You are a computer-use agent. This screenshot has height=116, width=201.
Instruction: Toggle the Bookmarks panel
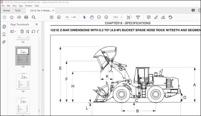click(4, 34)
